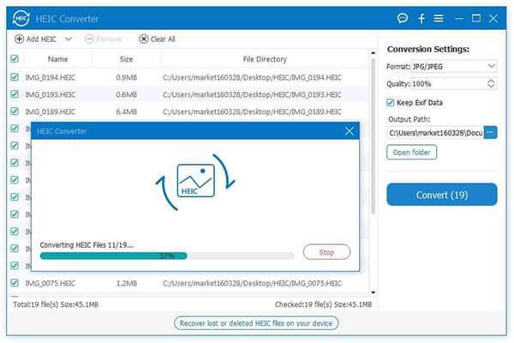The height and width of the screenshot is (343, 514).
Task: Click the conversion progress bar
Action: (167, 256)
